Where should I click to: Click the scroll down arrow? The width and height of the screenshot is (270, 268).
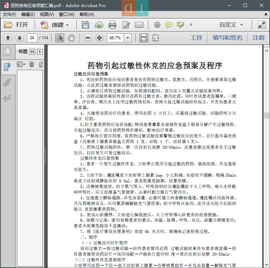[x=266, y=265]
